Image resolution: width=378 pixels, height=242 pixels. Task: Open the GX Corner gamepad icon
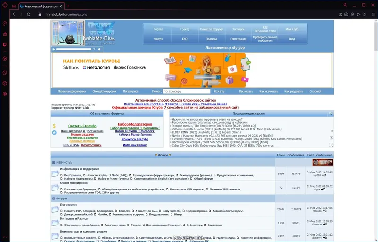click(x=14, y=6)
